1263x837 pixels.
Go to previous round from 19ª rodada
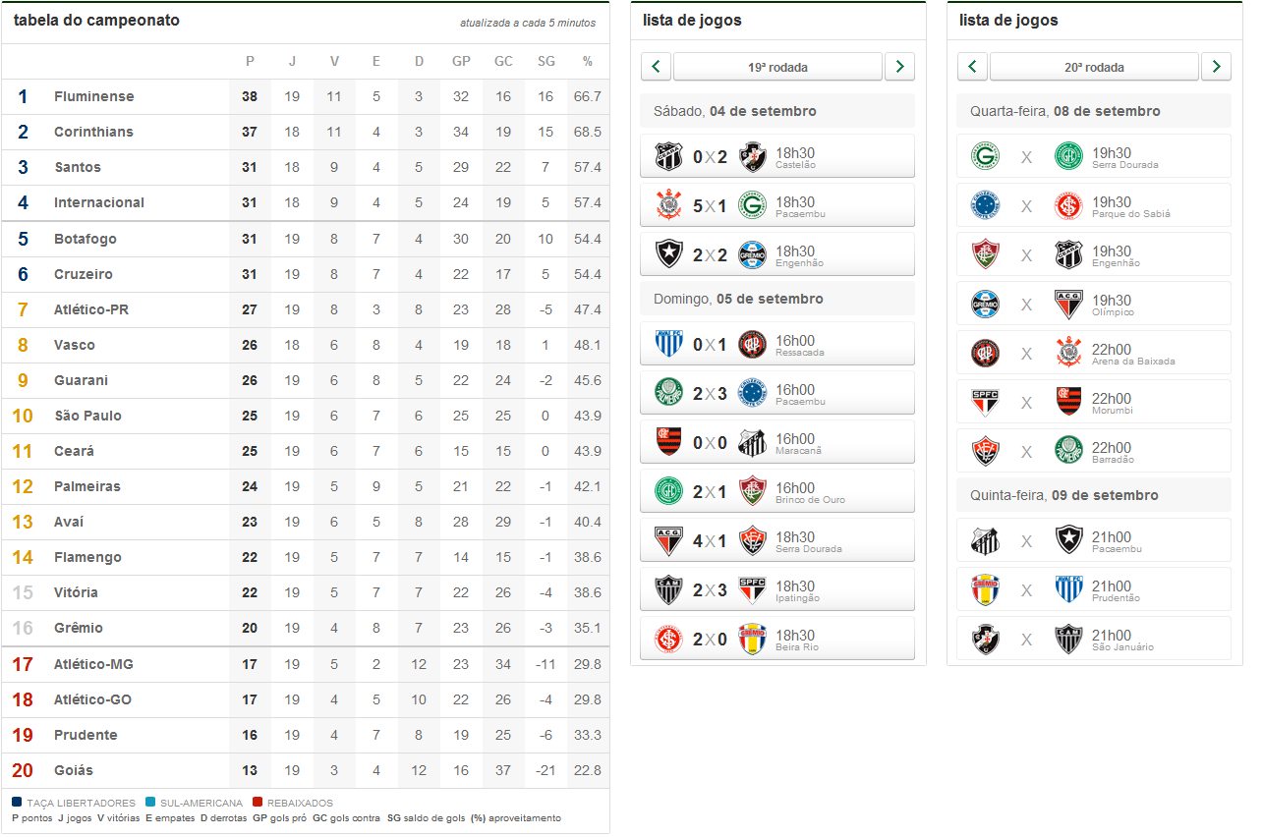click(x=656, y=67)
